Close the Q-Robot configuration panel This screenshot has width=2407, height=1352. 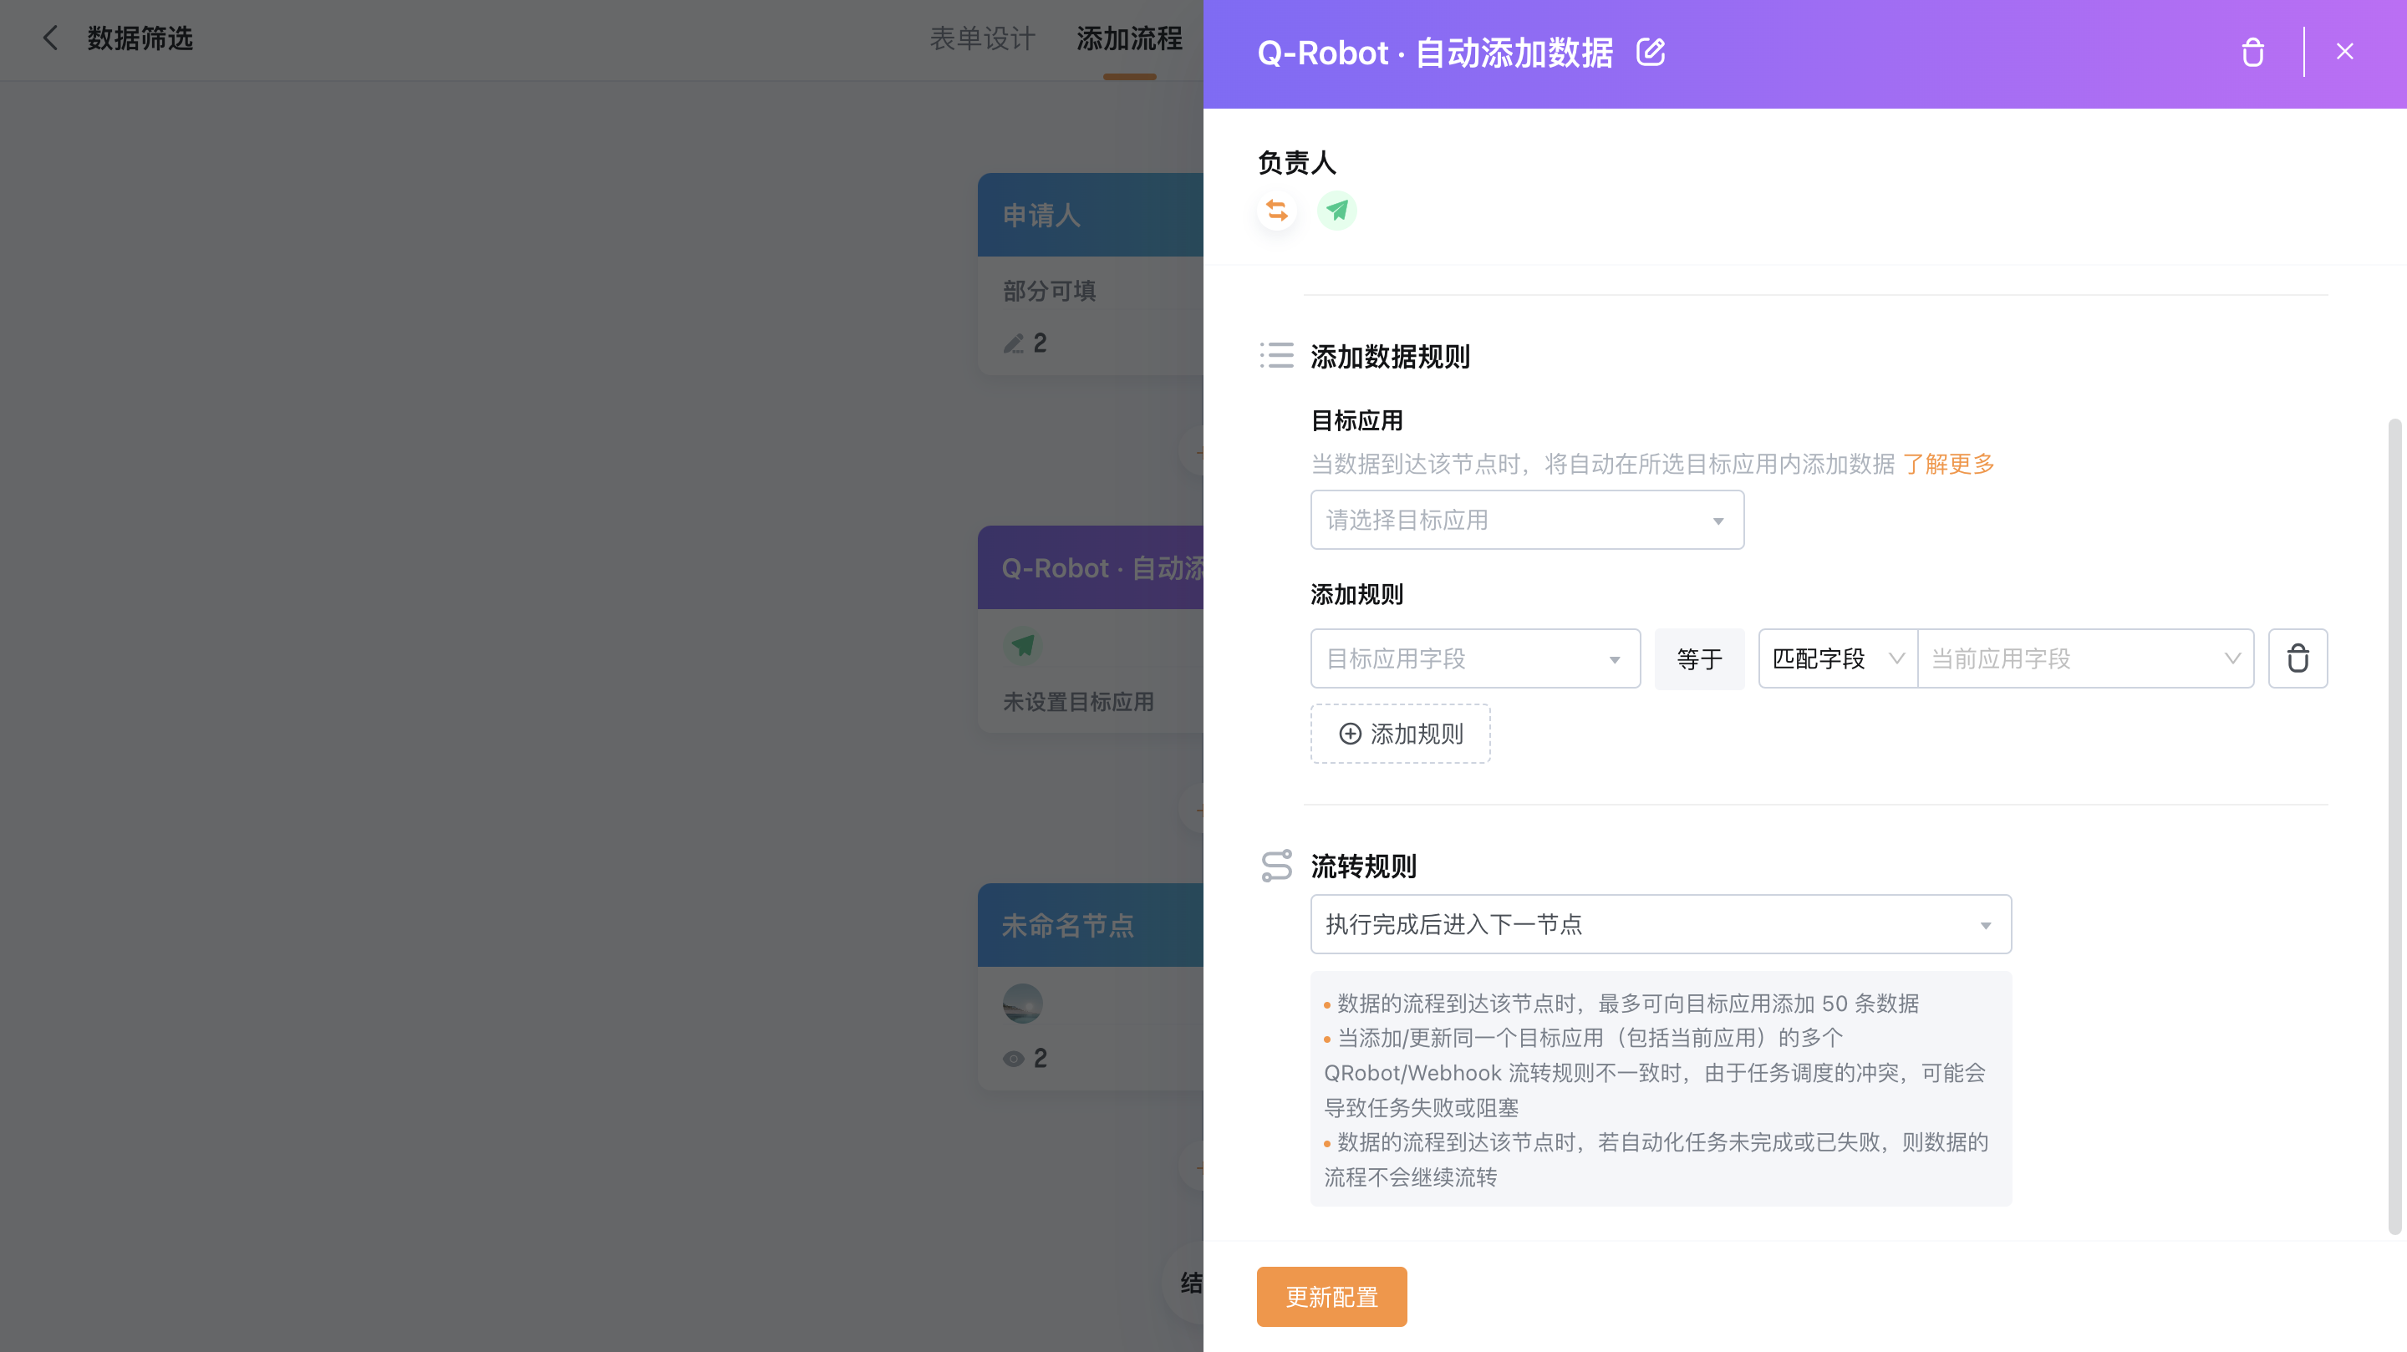click(2344, 51)
